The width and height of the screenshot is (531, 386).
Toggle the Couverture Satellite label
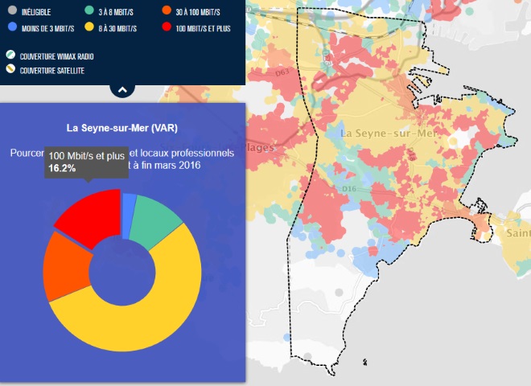(53, 71)
